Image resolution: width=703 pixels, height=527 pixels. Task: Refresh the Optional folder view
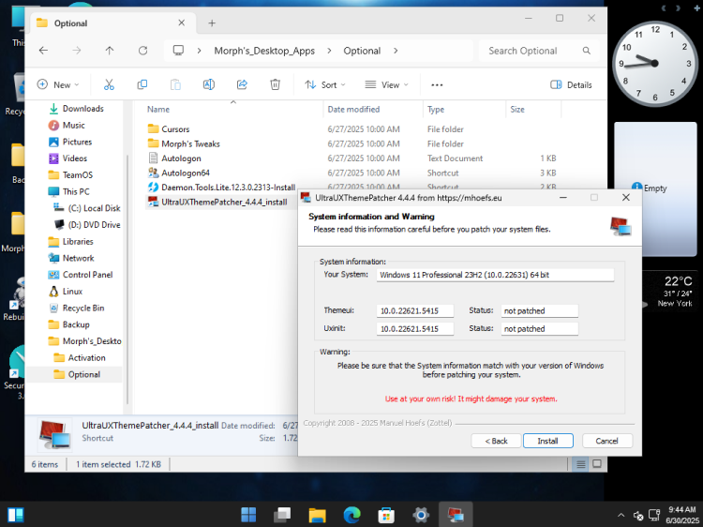pyautogui.click(x=143, y=51)
